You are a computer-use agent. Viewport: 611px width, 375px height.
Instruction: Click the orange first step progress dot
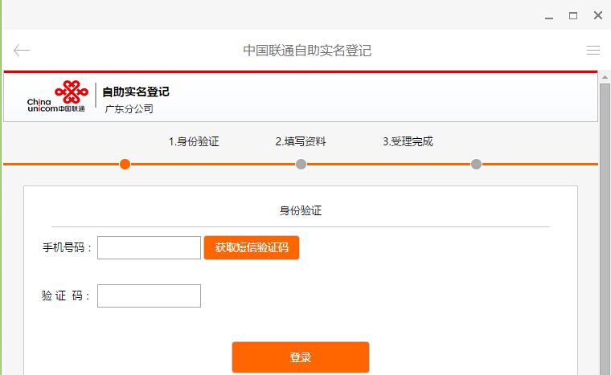125,165
